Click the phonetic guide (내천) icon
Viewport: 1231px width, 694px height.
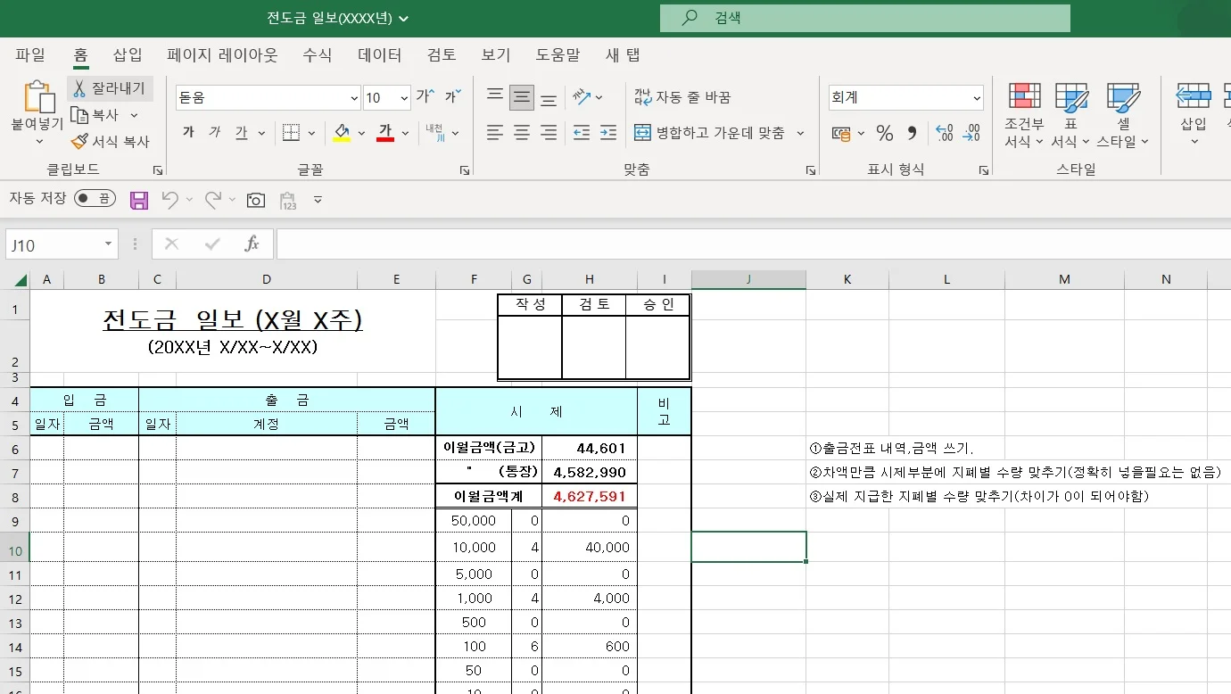[x=434, y=133]
